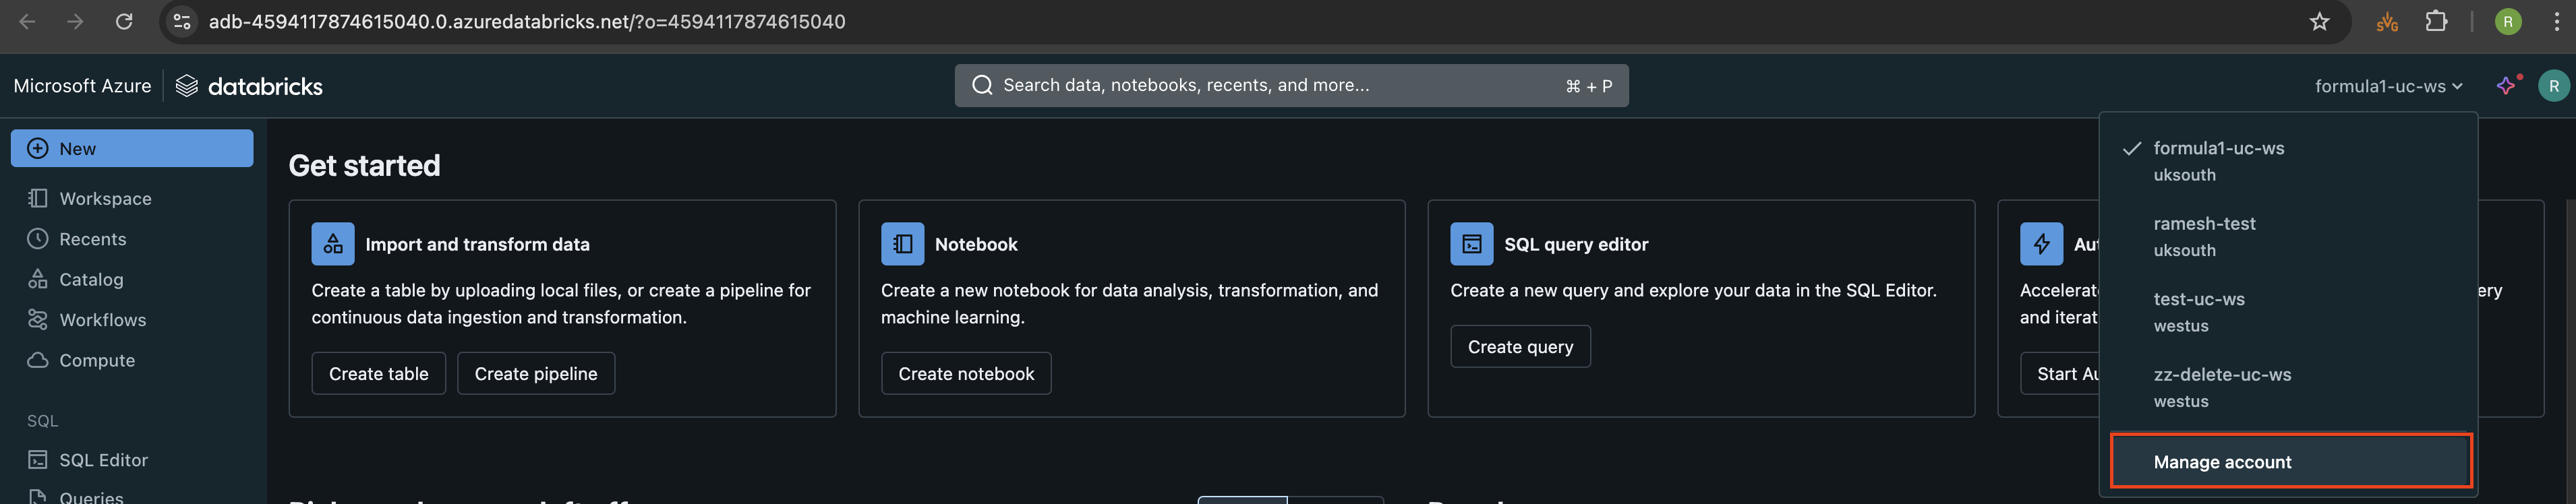Click the databricks logo

pyautogui.click(x=249, y=86)
